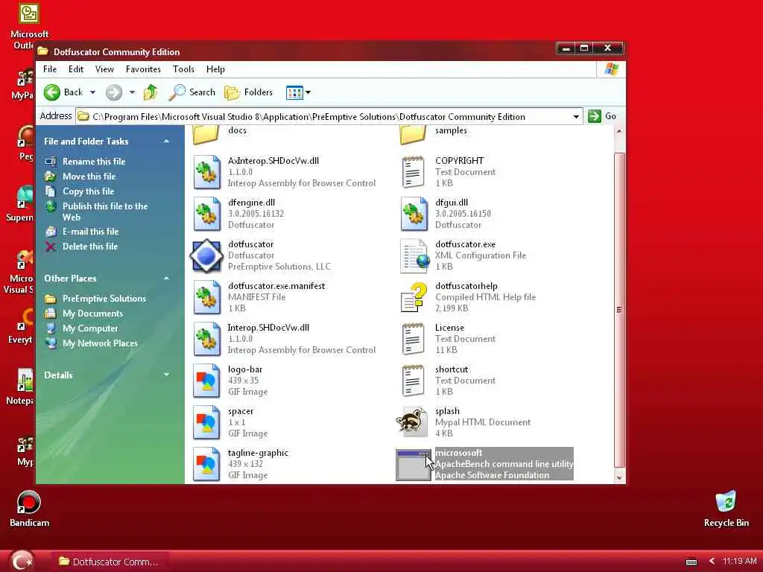763x572 pixels.
Task: Select the dotfuscator application icon
Action: click(x=207, y=256)
